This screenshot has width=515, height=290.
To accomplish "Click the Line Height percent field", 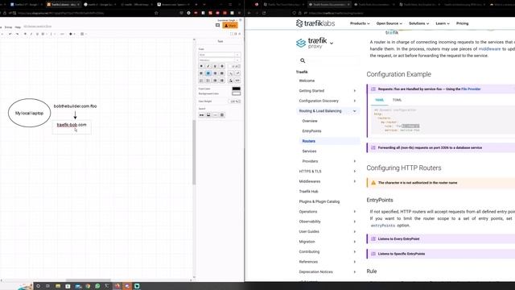I will point(234,101).
